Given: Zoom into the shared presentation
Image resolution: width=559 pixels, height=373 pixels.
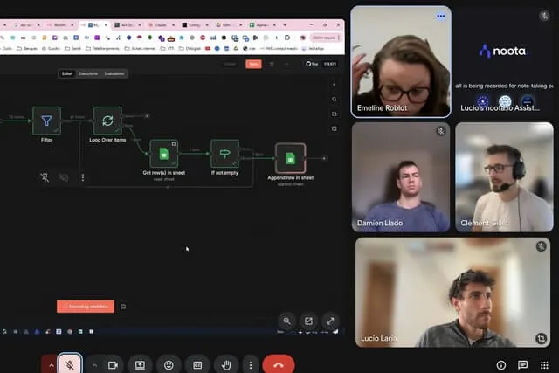Looking at the screenshot, I should 286,321.
